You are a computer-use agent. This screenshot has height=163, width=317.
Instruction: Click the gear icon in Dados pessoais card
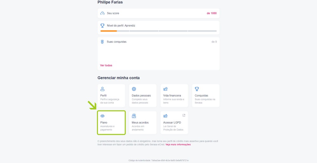pos(134,89)
